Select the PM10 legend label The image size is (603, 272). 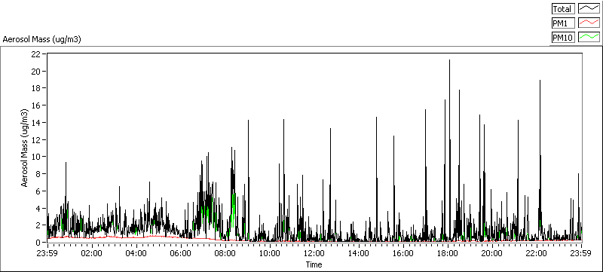[x=562, y=37]
